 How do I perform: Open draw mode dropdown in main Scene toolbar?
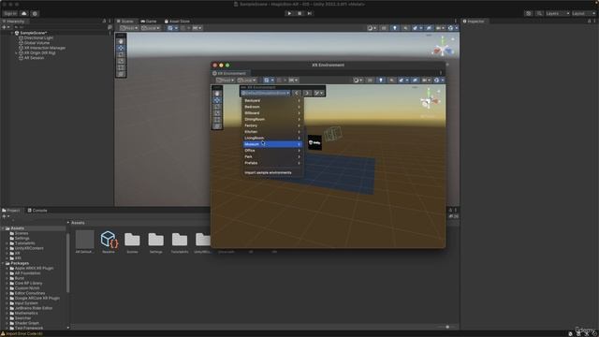(372, 28)
